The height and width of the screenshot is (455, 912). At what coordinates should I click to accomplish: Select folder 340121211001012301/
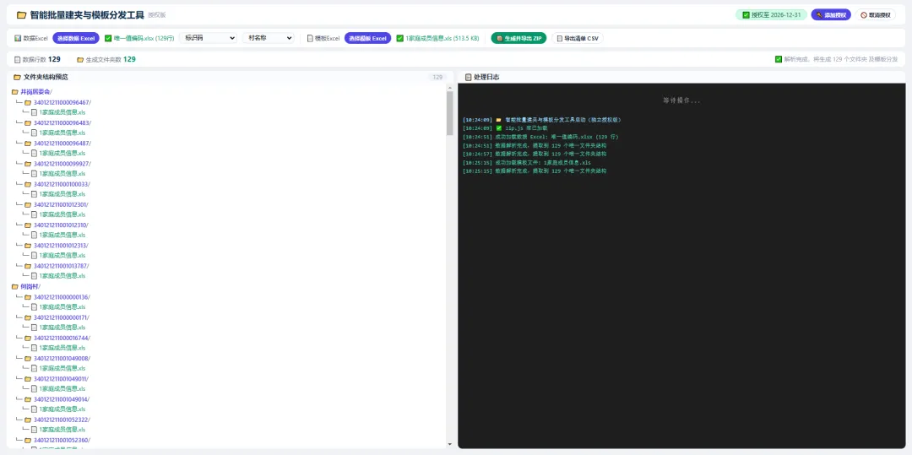click(62, 204)
